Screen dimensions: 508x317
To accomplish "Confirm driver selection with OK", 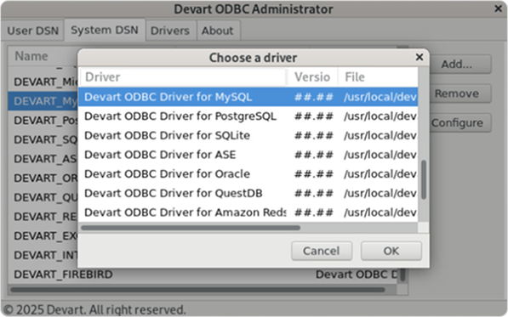I will [x=391, y=251].
